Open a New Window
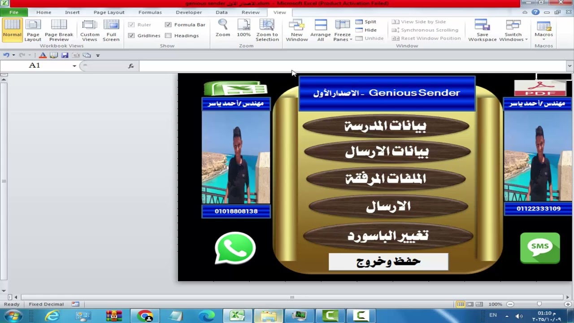 click(x=297, y=30)
